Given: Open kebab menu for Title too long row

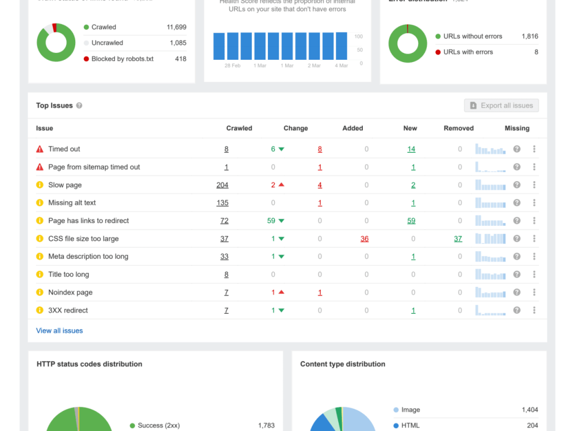Looking at the screenshot, I should (534, 274).
